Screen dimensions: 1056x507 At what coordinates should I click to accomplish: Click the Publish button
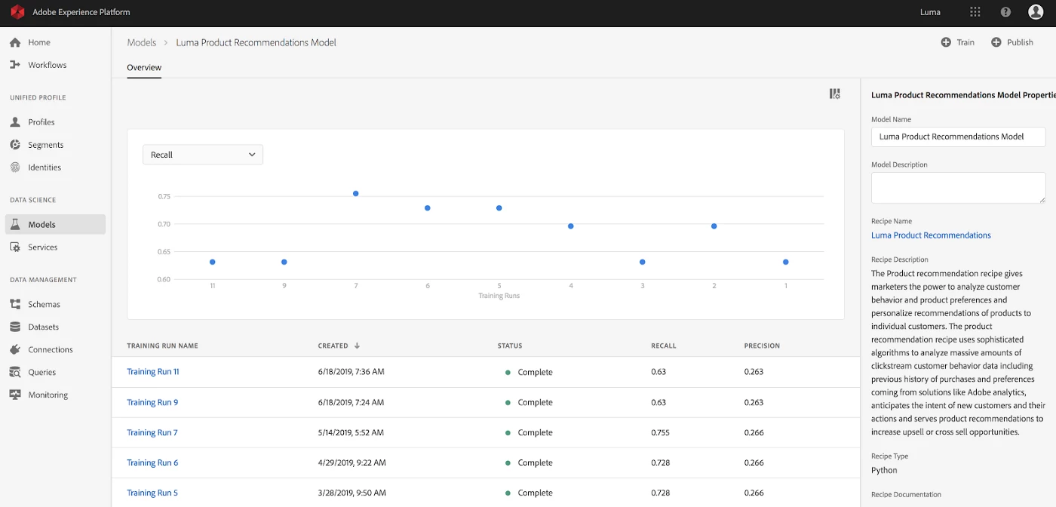pos(1012,42)
